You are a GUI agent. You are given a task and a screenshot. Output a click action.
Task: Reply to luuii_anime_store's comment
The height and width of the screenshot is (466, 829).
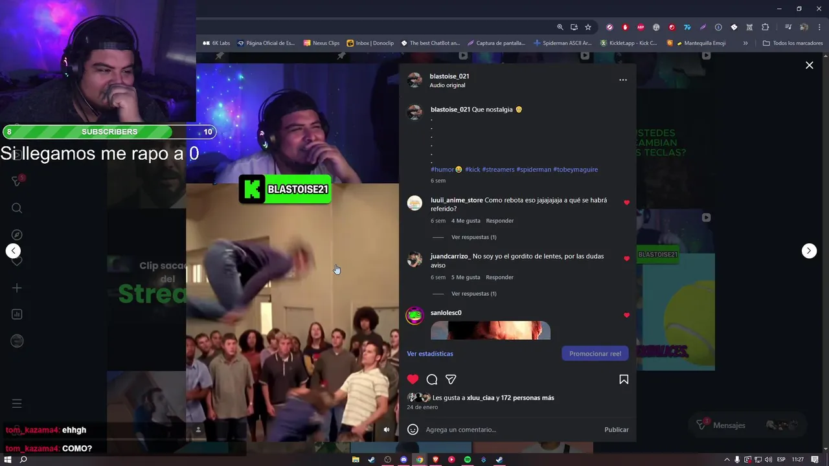click(500, 221)
